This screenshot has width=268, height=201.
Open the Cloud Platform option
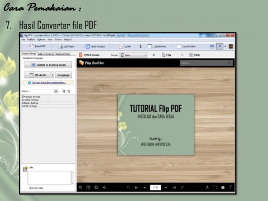[186, 46]
